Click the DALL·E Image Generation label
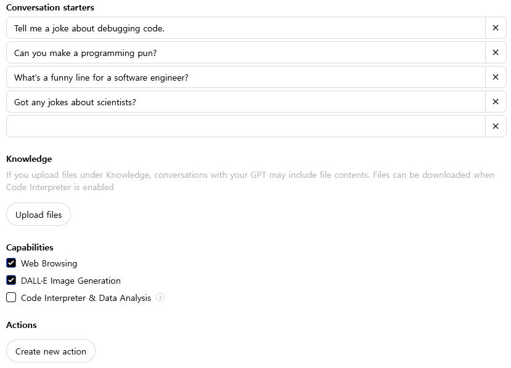The width and height of the screenshot is (511, 368). [x=71, y=281]
